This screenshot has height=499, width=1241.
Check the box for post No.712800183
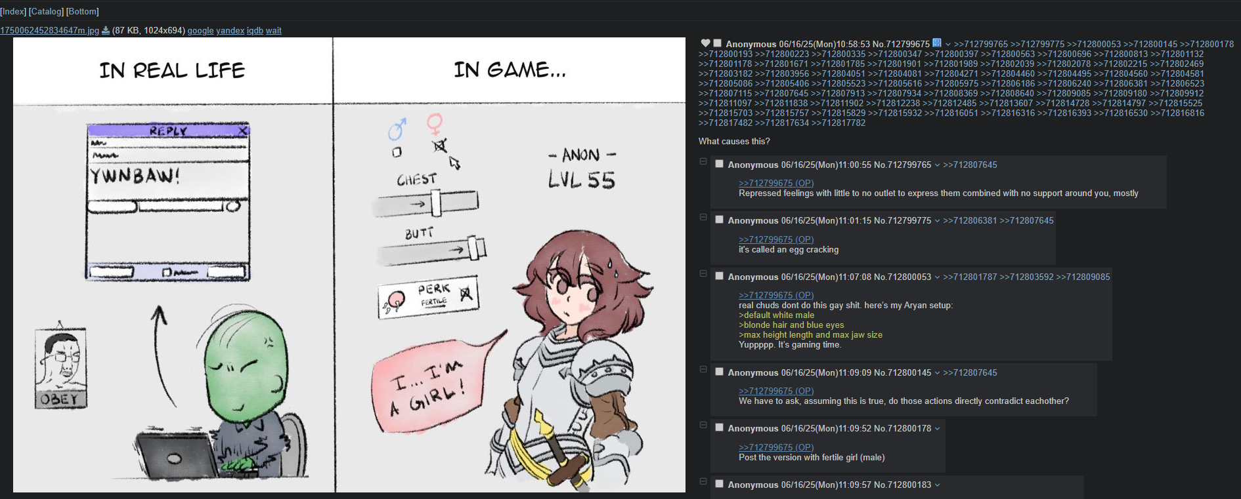coord(720,484)
